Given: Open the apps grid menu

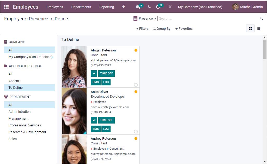Looking at the screenshot, I should pyautogui.click(x=6, y=7).
